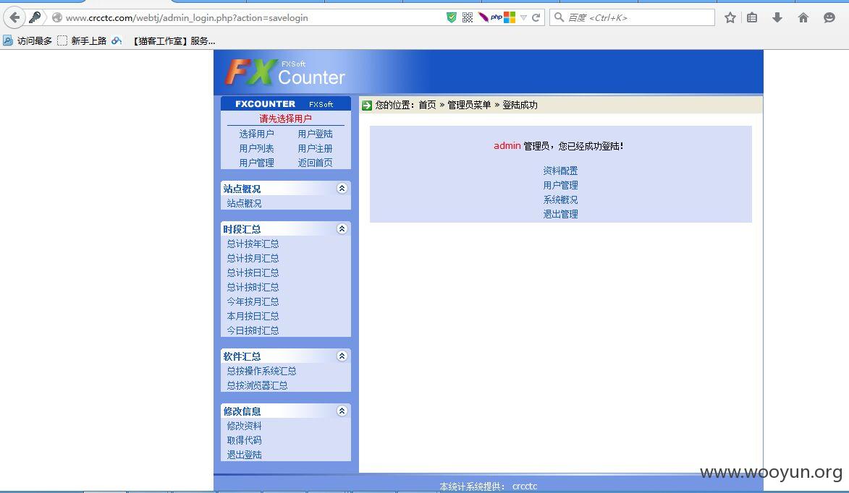Viewport: 849px width, 493px height.
Task: Reload the page with the refresh icon
Action: click(536, 17)
